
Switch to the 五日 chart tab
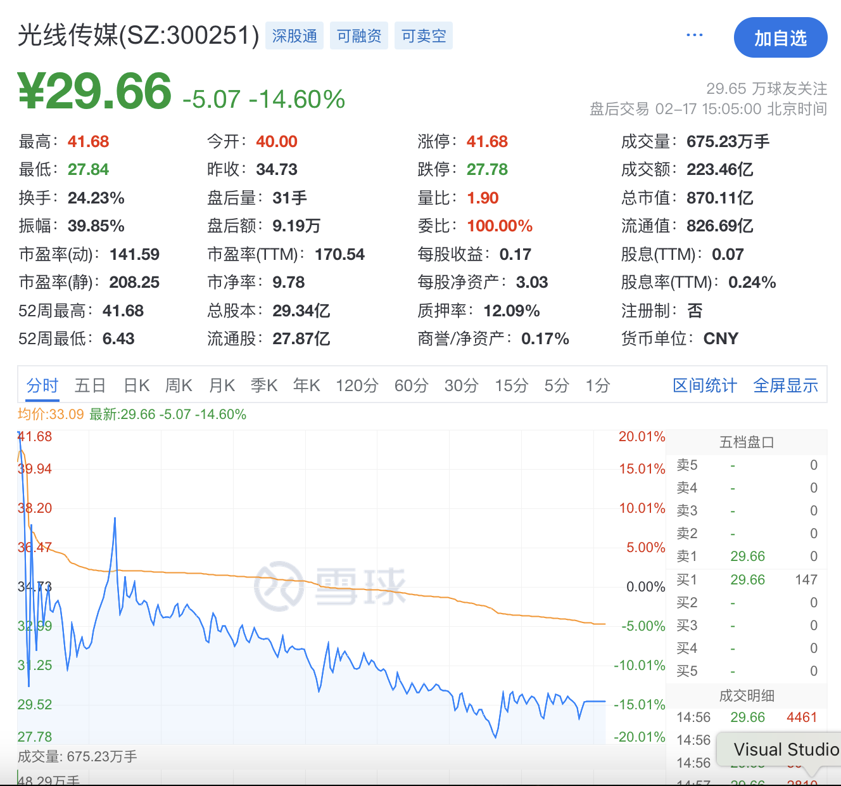pos(90,385)
